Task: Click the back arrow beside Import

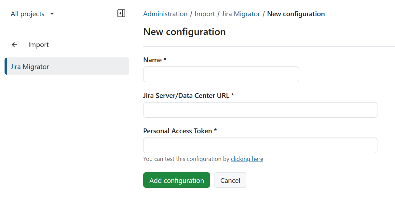Action: 14,45
